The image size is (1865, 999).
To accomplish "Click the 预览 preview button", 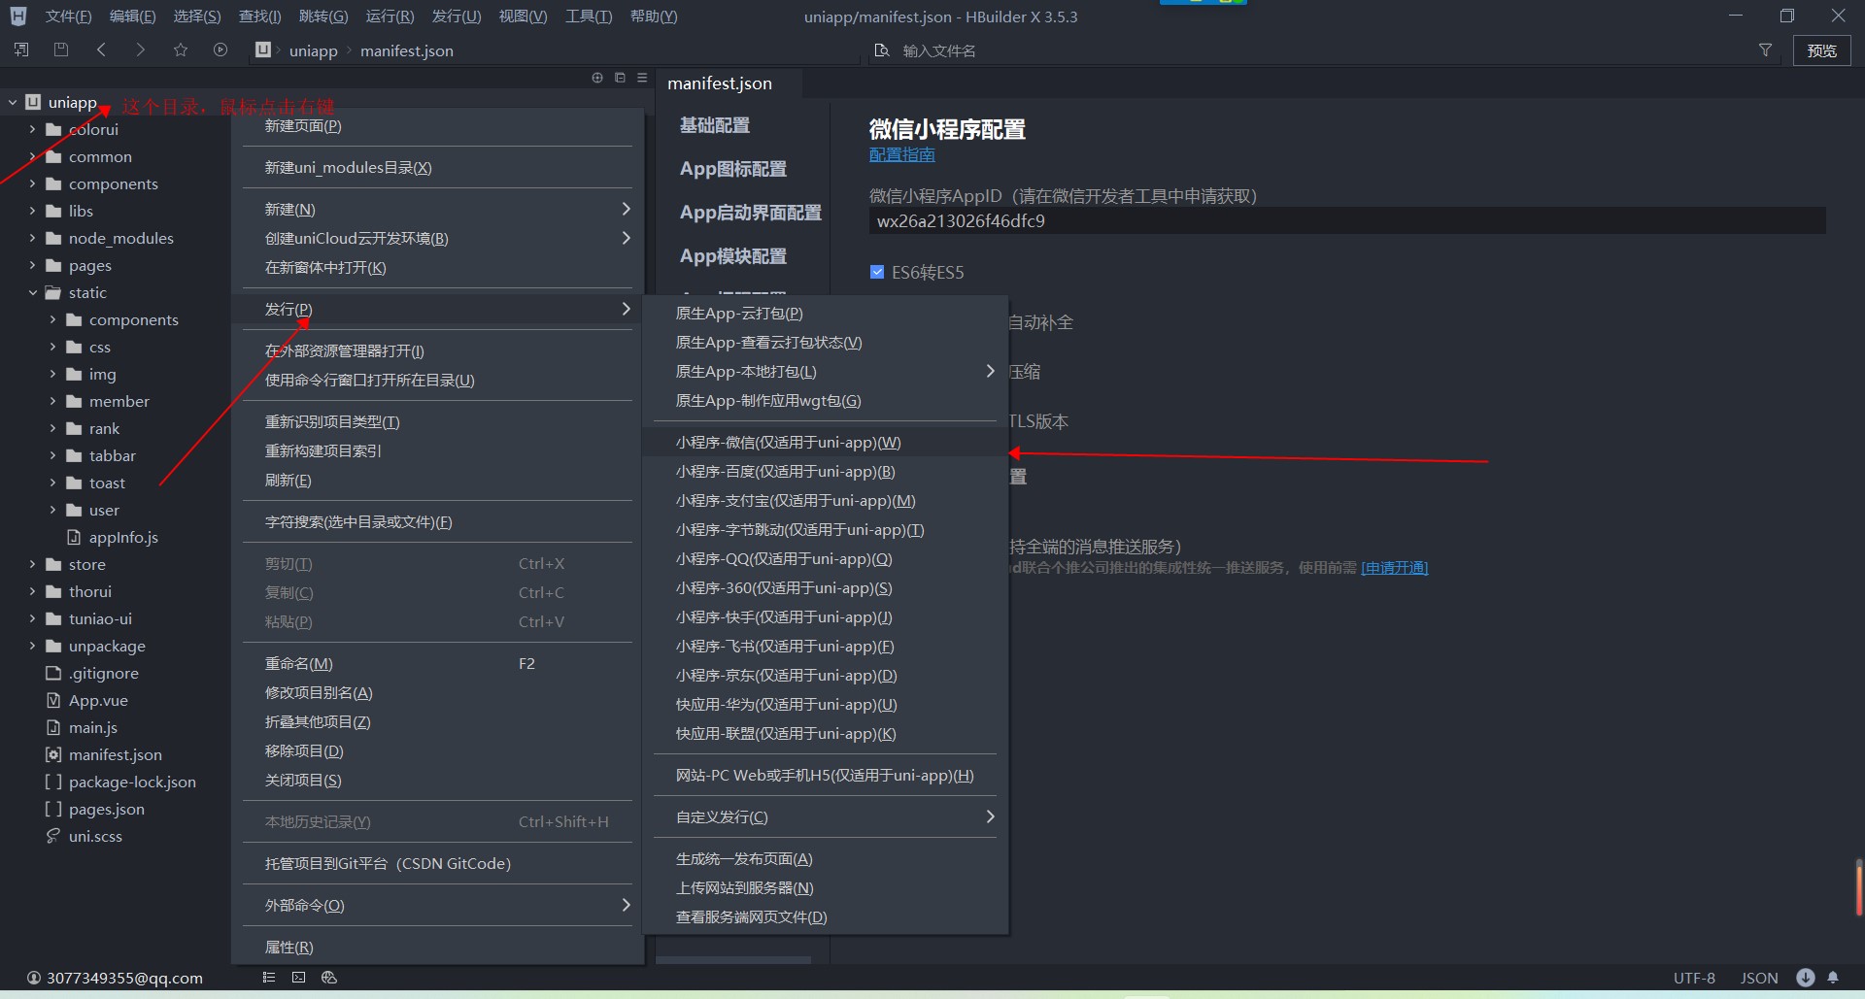I will point(1821,50).
